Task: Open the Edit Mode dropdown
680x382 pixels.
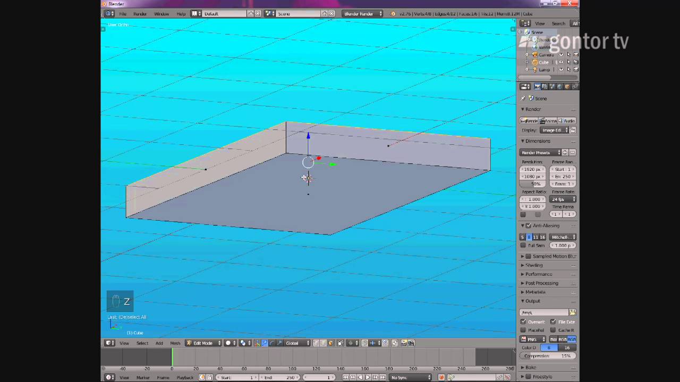Action: pos(203,343)
